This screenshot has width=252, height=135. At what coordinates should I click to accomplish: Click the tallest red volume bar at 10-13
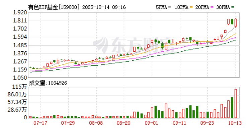[x=236, y=104]
